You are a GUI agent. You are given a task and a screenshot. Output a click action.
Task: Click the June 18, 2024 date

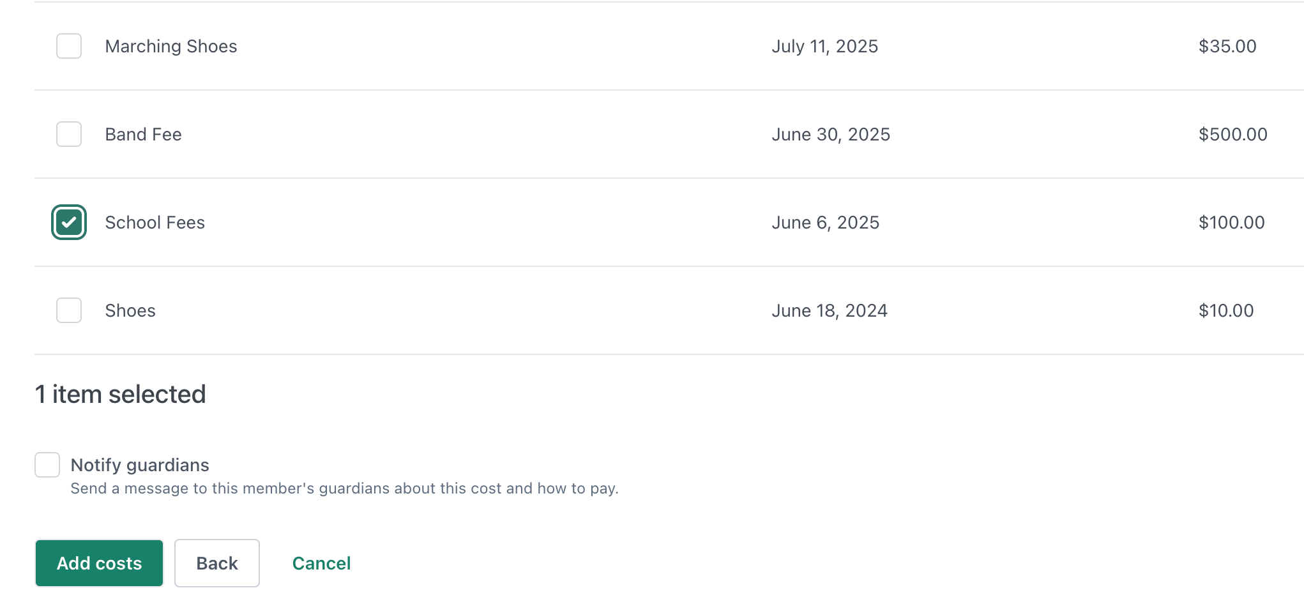tap(830, 310)
